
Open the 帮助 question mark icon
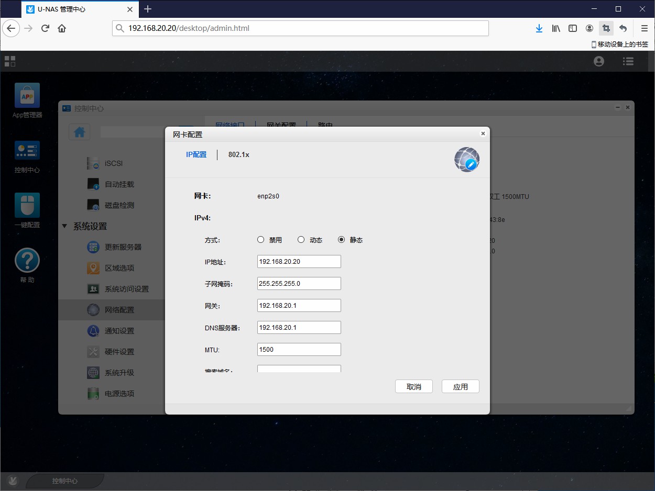point(27,260)
